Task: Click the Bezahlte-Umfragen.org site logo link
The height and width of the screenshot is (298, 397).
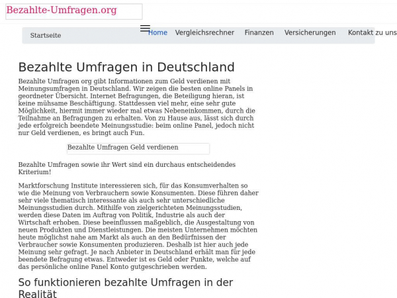Action: click(x=74, y=12)
